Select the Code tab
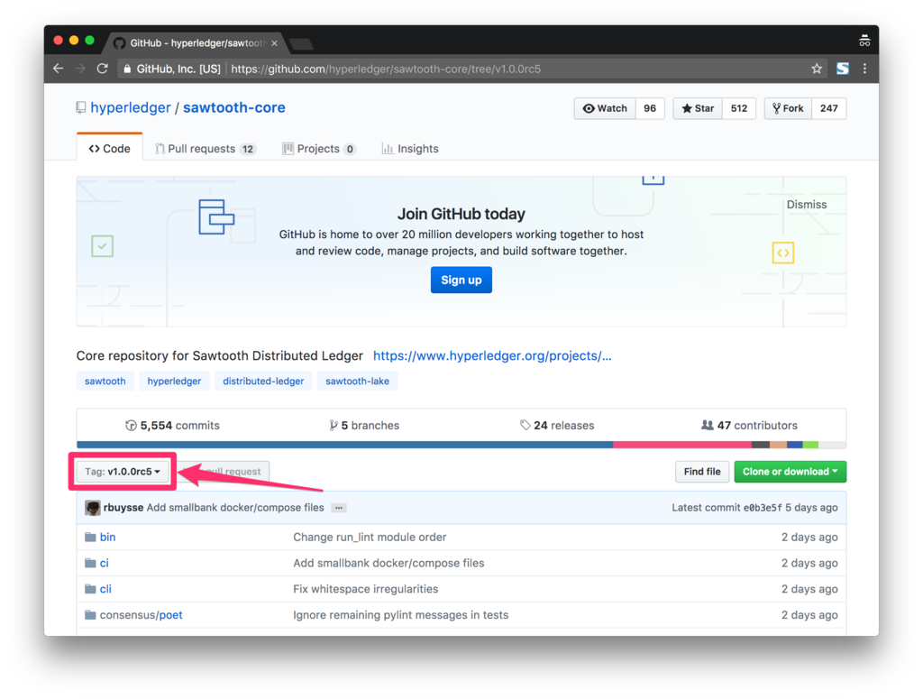Viewport: 923px width, 699px height. [109, 149]
